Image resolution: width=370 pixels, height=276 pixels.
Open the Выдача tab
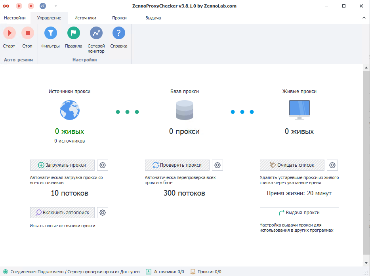point(153,18)
